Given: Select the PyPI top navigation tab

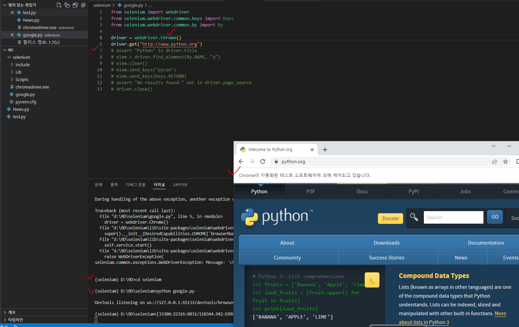Looking at the screenshot, I should 414,191.
